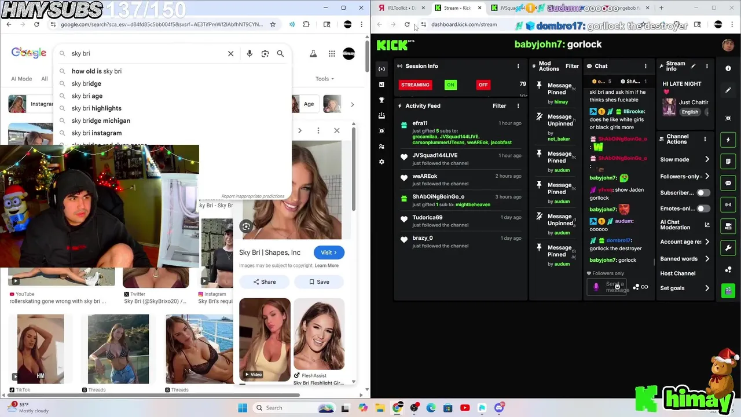Save the previewed image
The width and height of the screenshot is (741, 417).
click(x=319, y=282)
